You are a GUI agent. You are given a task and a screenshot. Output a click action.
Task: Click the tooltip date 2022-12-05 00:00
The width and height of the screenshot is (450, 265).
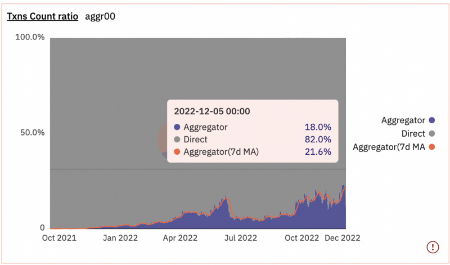point(211,111)
